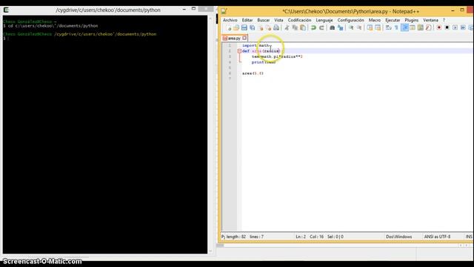Click the area(5.0) call line

point(253,73)
